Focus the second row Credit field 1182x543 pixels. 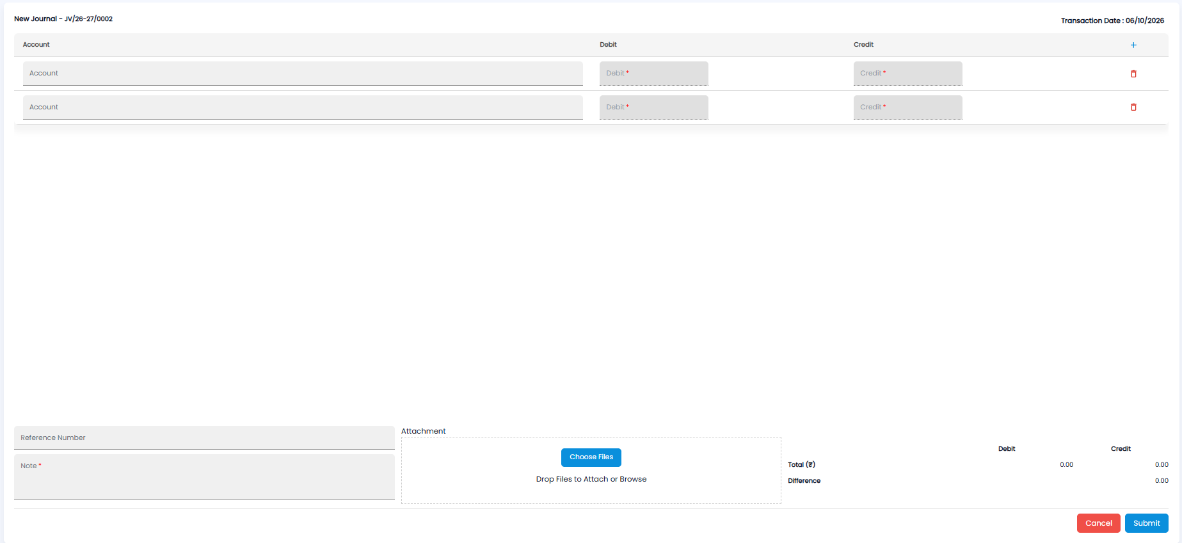[908, 107]
